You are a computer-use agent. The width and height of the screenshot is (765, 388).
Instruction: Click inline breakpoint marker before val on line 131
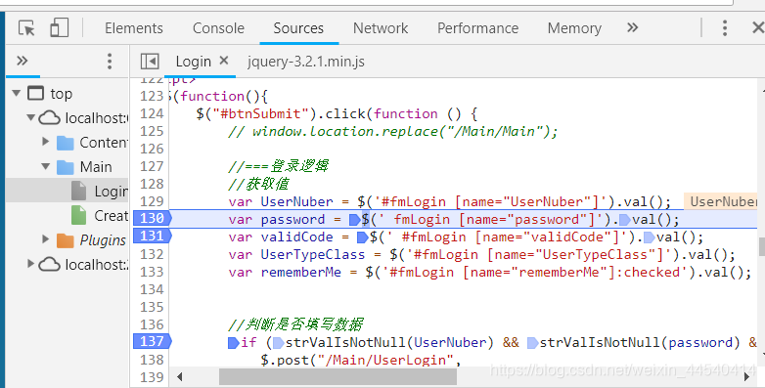pos(650,237)
